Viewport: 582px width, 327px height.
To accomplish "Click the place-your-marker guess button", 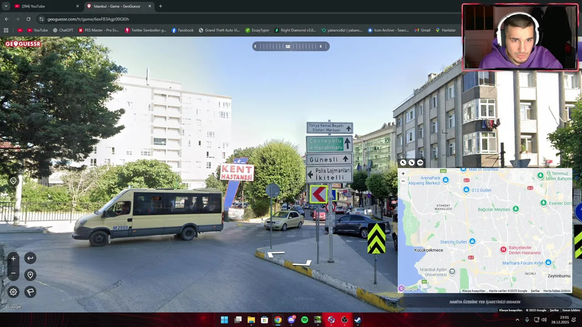I will (x=485, y=302).
